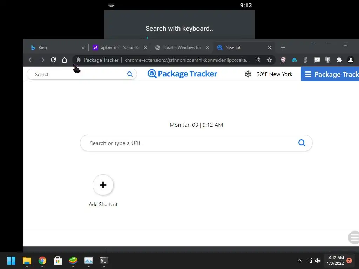Launch BlueStacks from the taskbar

(x=73, y=261)
